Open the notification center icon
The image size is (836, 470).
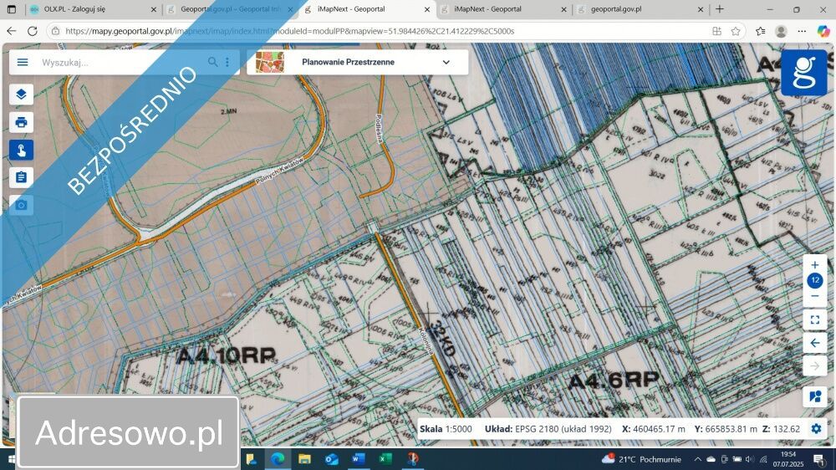819,459
